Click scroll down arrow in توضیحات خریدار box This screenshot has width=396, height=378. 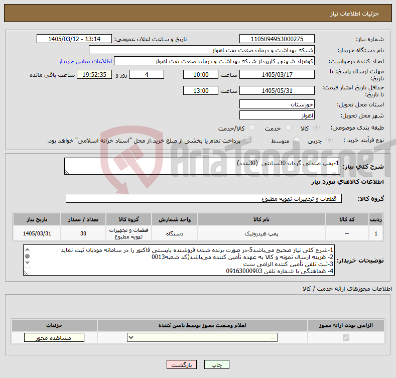[x=28, y=263]
